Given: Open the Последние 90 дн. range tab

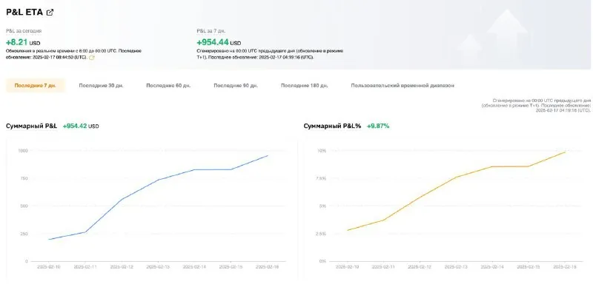Looking at the screenshot, I should [x=236, y=86].
